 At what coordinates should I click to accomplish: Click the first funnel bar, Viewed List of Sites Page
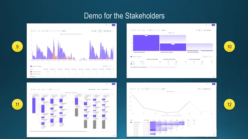pyautogui.click(x=146, y=43)
